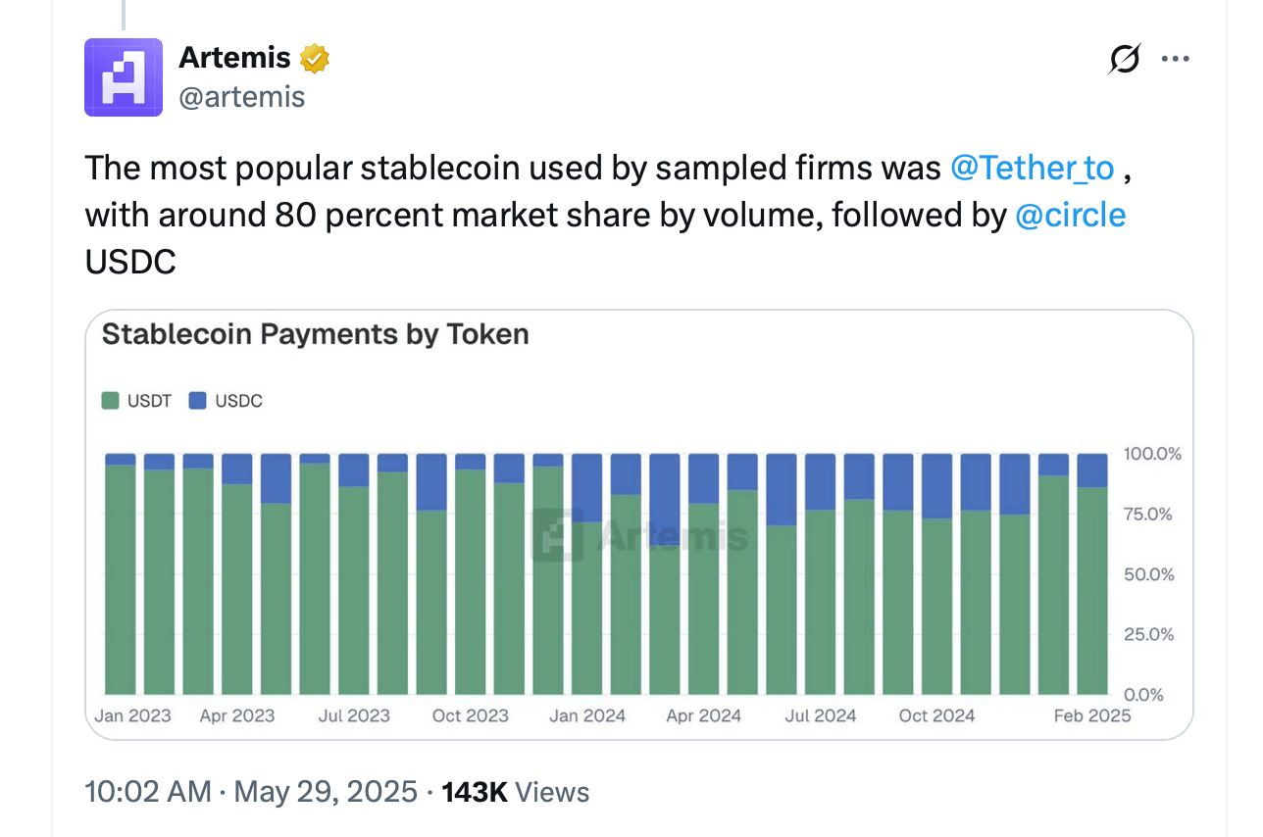Toggle USDT series visibility via its legend
The image size is (1263, 837).
click(x=137, y=400)
